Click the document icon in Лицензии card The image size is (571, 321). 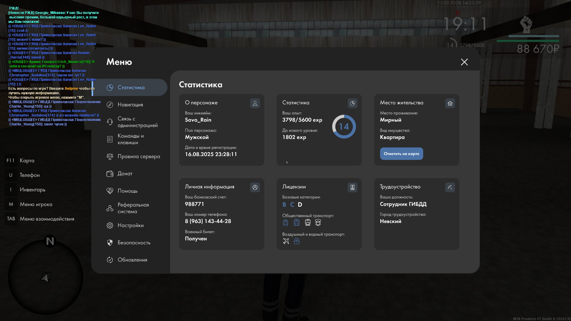point(352,187)
